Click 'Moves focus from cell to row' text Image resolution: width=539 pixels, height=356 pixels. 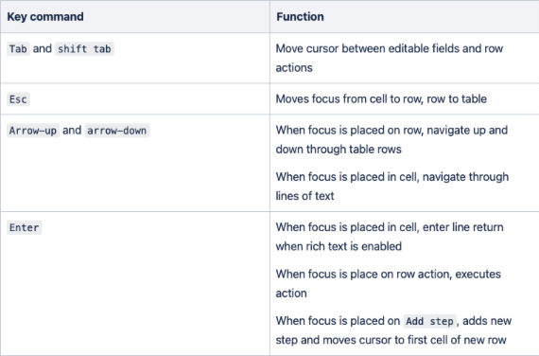point(349,99)
